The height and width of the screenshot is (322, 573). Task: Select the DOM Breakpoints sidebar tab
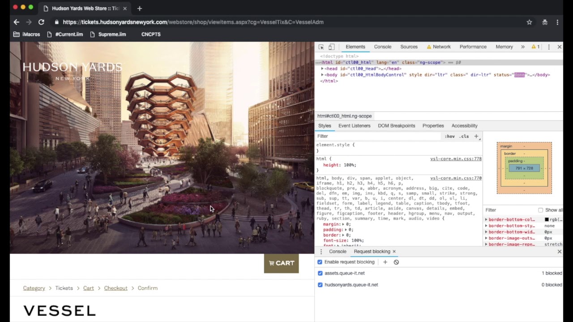(396, 126)
